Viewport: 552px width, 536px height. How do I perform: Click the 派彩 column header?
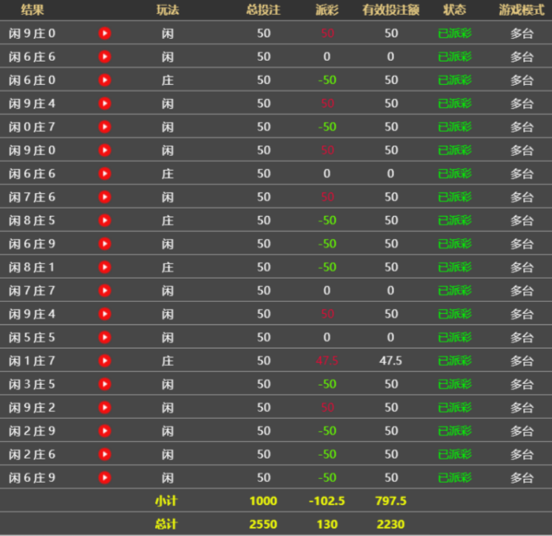[327, 9]
